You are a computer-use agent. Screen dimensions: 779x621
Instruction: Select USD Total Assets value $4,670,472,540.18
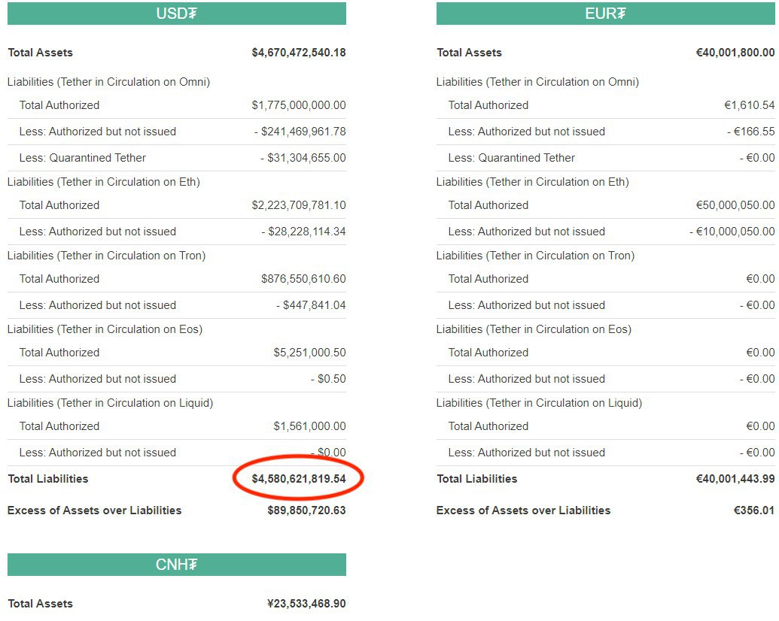[299, 53]
